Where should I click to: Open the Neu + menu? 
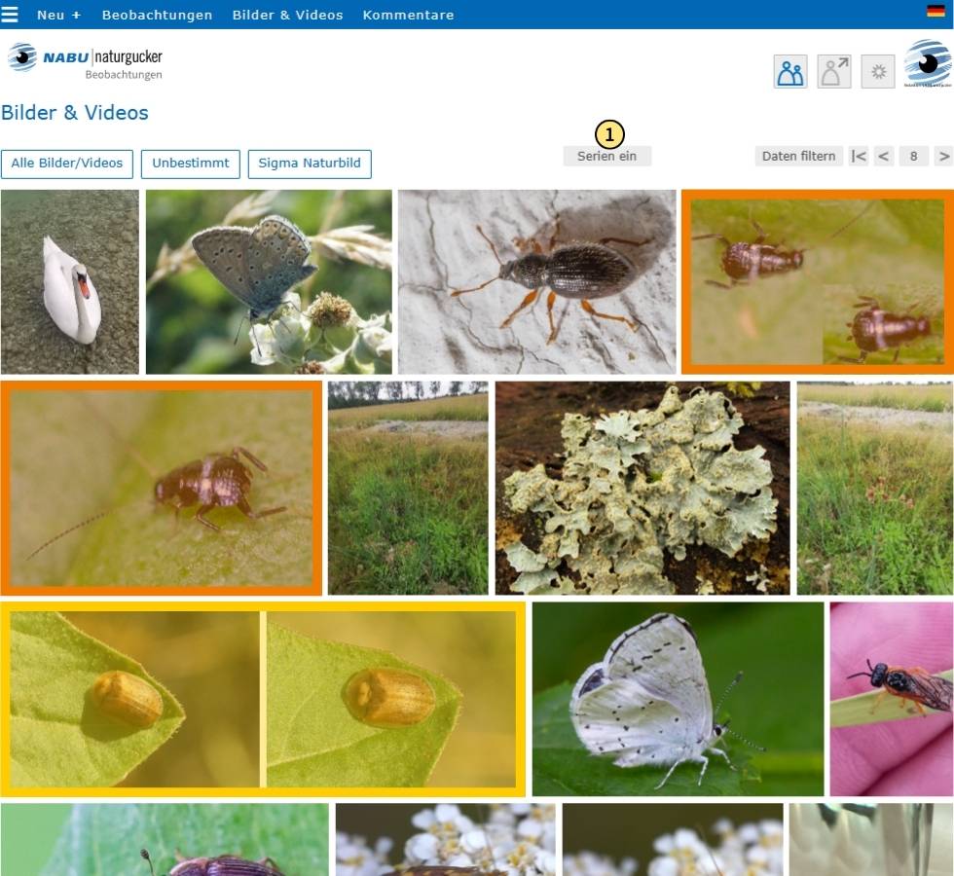[59, 15]
